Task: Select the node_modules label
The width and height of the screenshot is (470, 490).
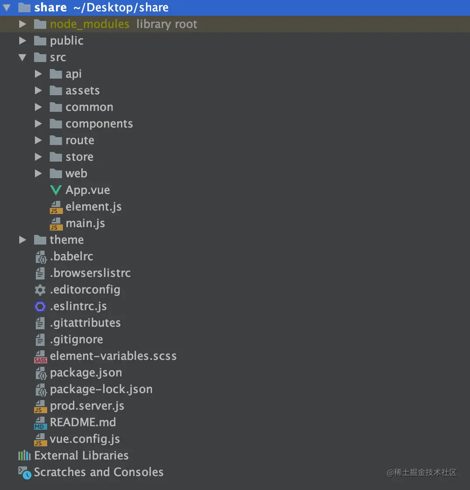Action: pyautogui.click(x=90, y=24)
